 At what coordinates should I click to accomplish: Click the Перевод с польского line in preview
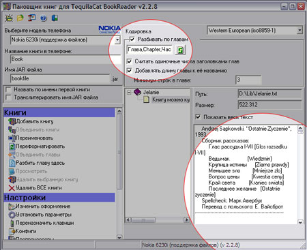tap(242, 207)
